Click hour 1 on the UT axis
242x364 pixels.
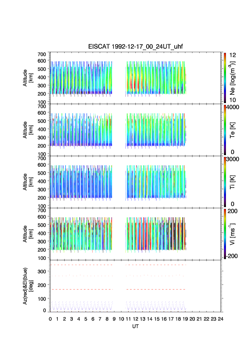pyautogui.click(x=57, y=319)
